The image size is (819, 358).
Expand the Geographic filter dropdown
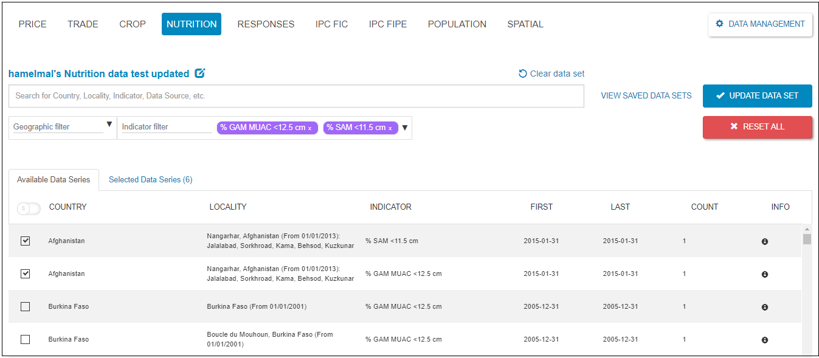[x=109, y=125]
